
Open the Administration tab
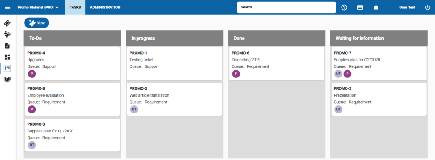point(105,8)
